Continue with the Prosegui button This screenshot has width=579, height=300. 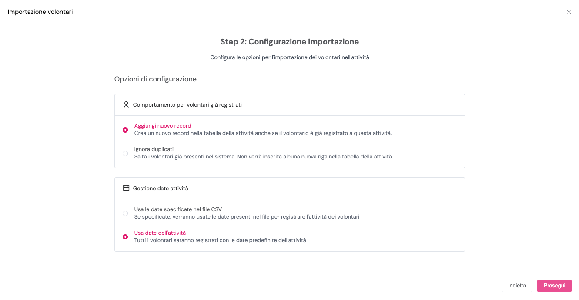coord(554,286)
